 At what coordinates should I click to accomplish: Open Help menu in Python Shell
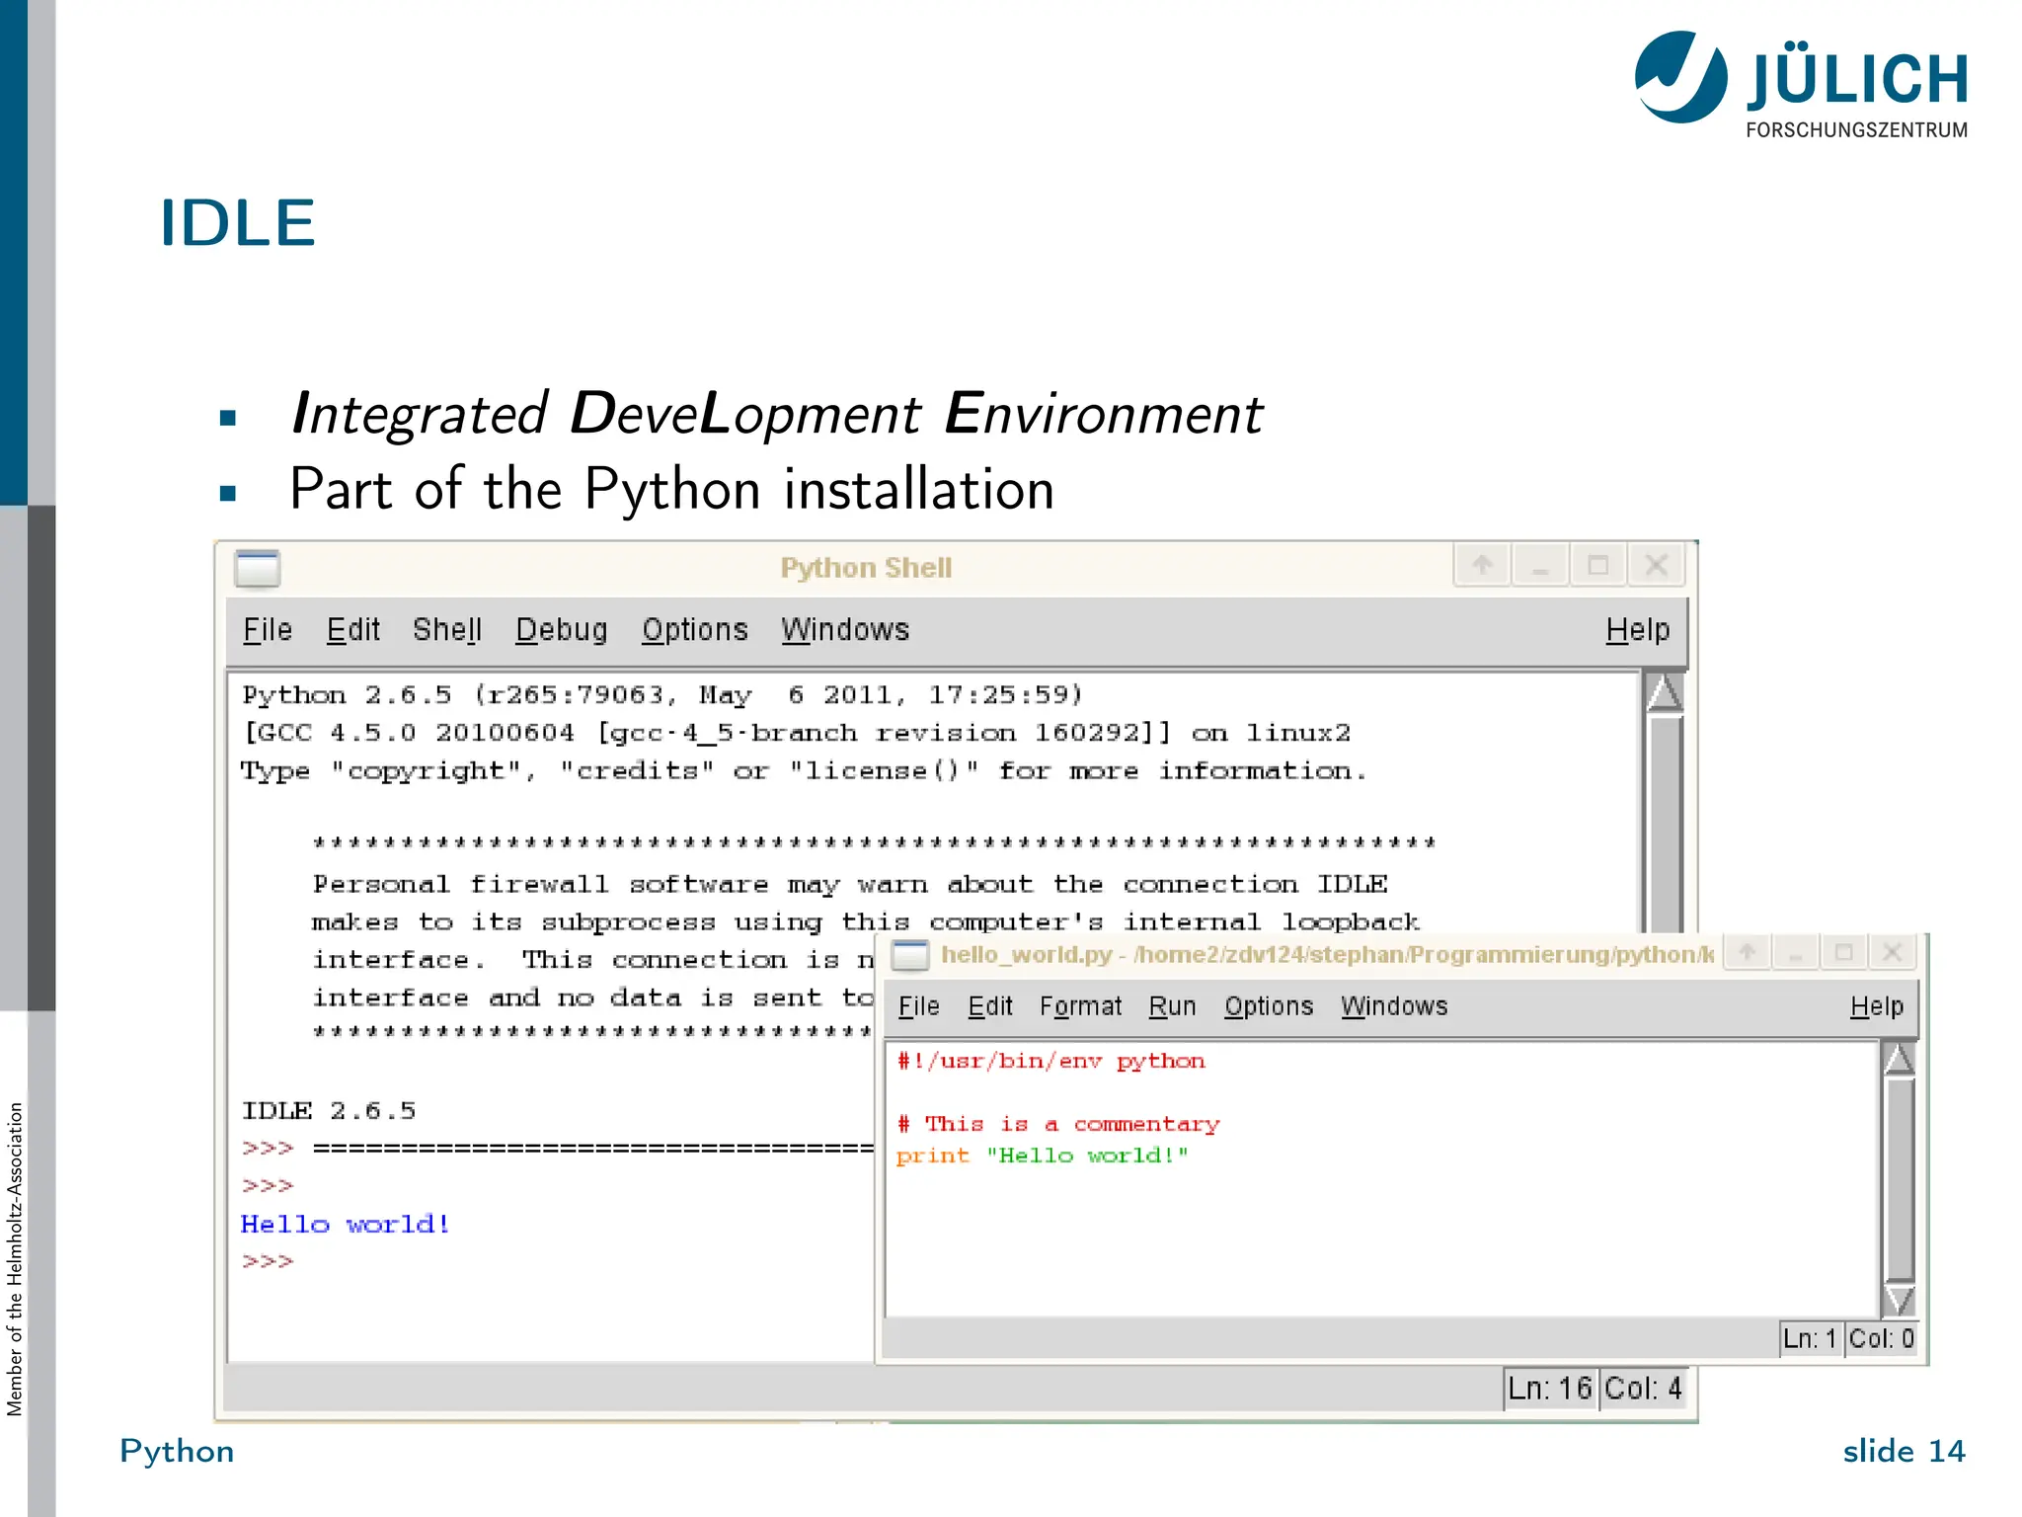pos(1638,630)
